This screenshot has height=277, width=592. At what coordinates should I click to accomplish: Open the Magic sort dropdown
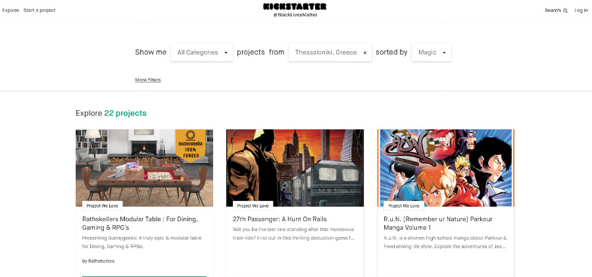tap(431, 53)
